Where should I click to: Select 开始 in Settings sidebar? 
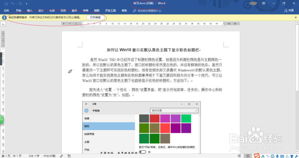[109, 150]
